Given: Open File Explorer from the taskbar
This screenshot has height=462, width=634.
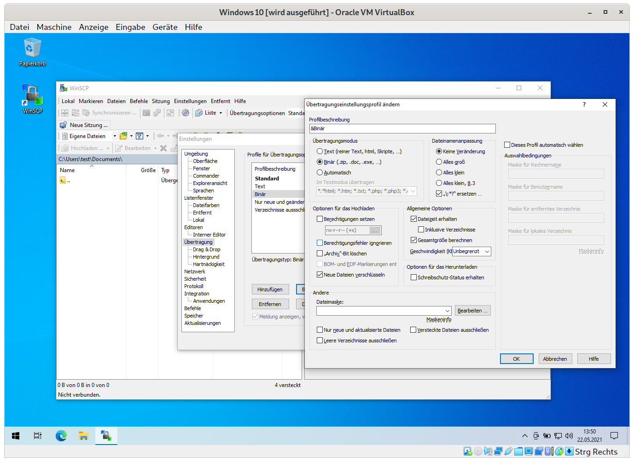Looking at the screenshot, I should 83,435.
